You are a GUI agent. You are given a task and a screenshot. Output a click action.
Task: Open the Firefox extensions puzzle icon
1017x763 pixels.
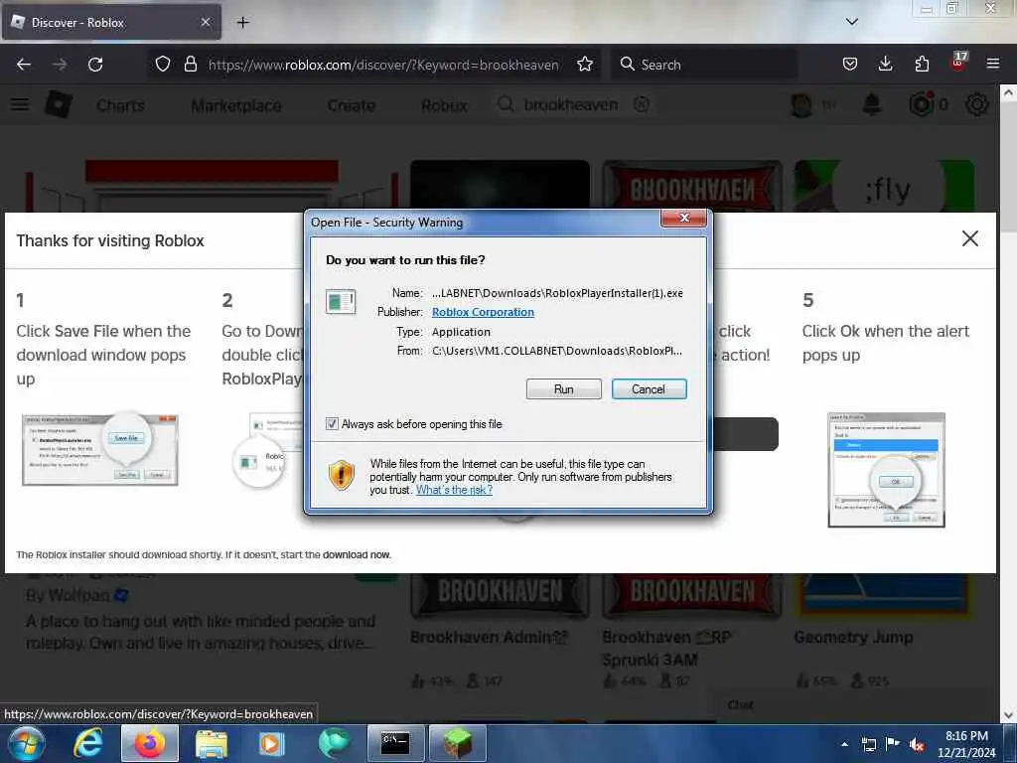[x=922, y=65]
